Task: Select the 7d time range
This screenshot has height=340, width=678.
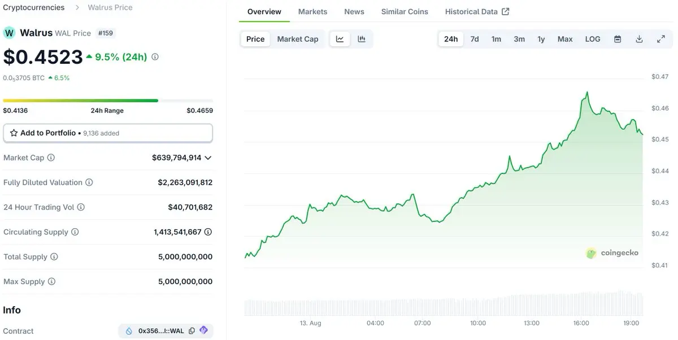Action: coord(475,39)
